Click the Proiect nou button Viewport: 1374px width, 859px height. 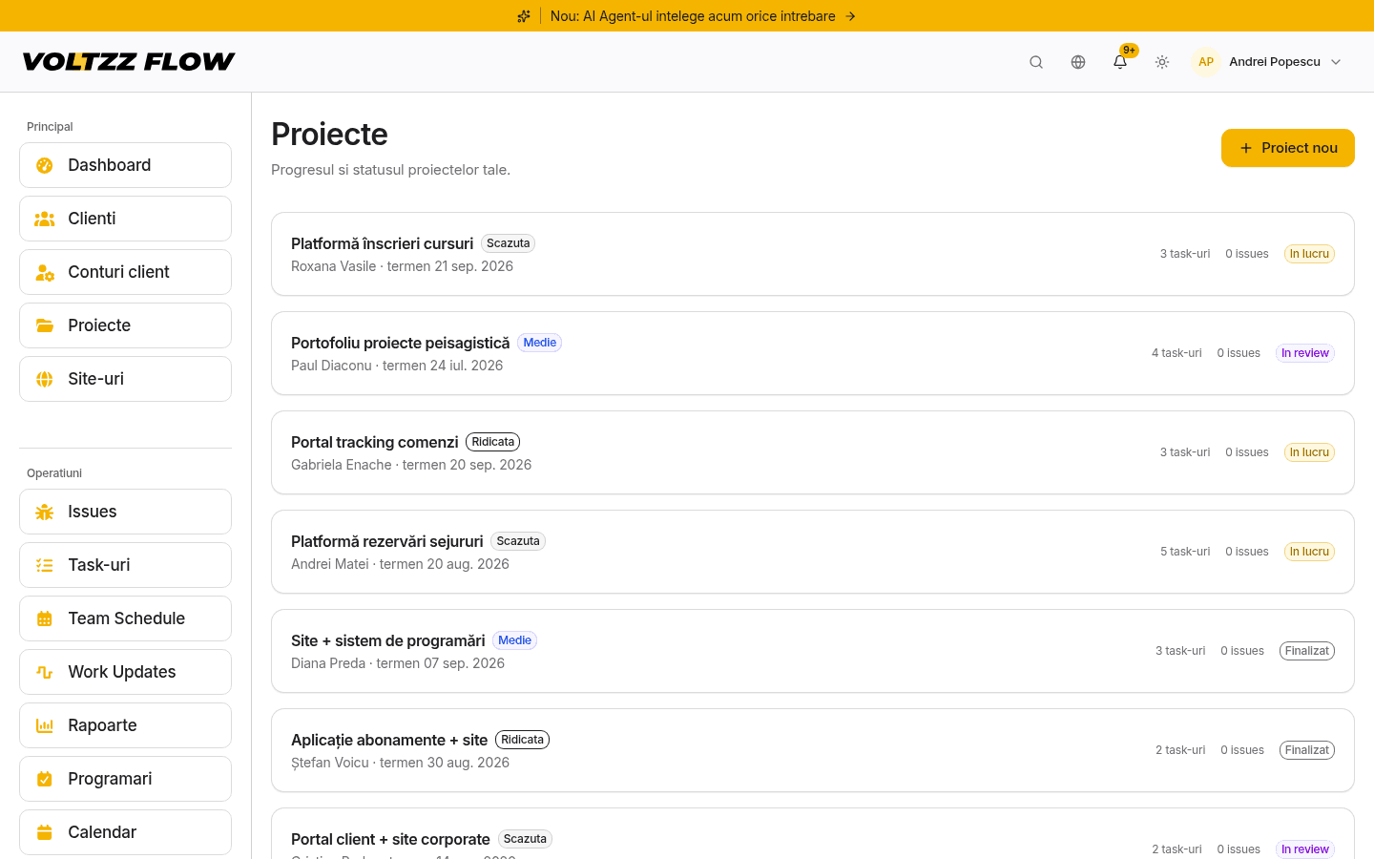click(1288, 148)
